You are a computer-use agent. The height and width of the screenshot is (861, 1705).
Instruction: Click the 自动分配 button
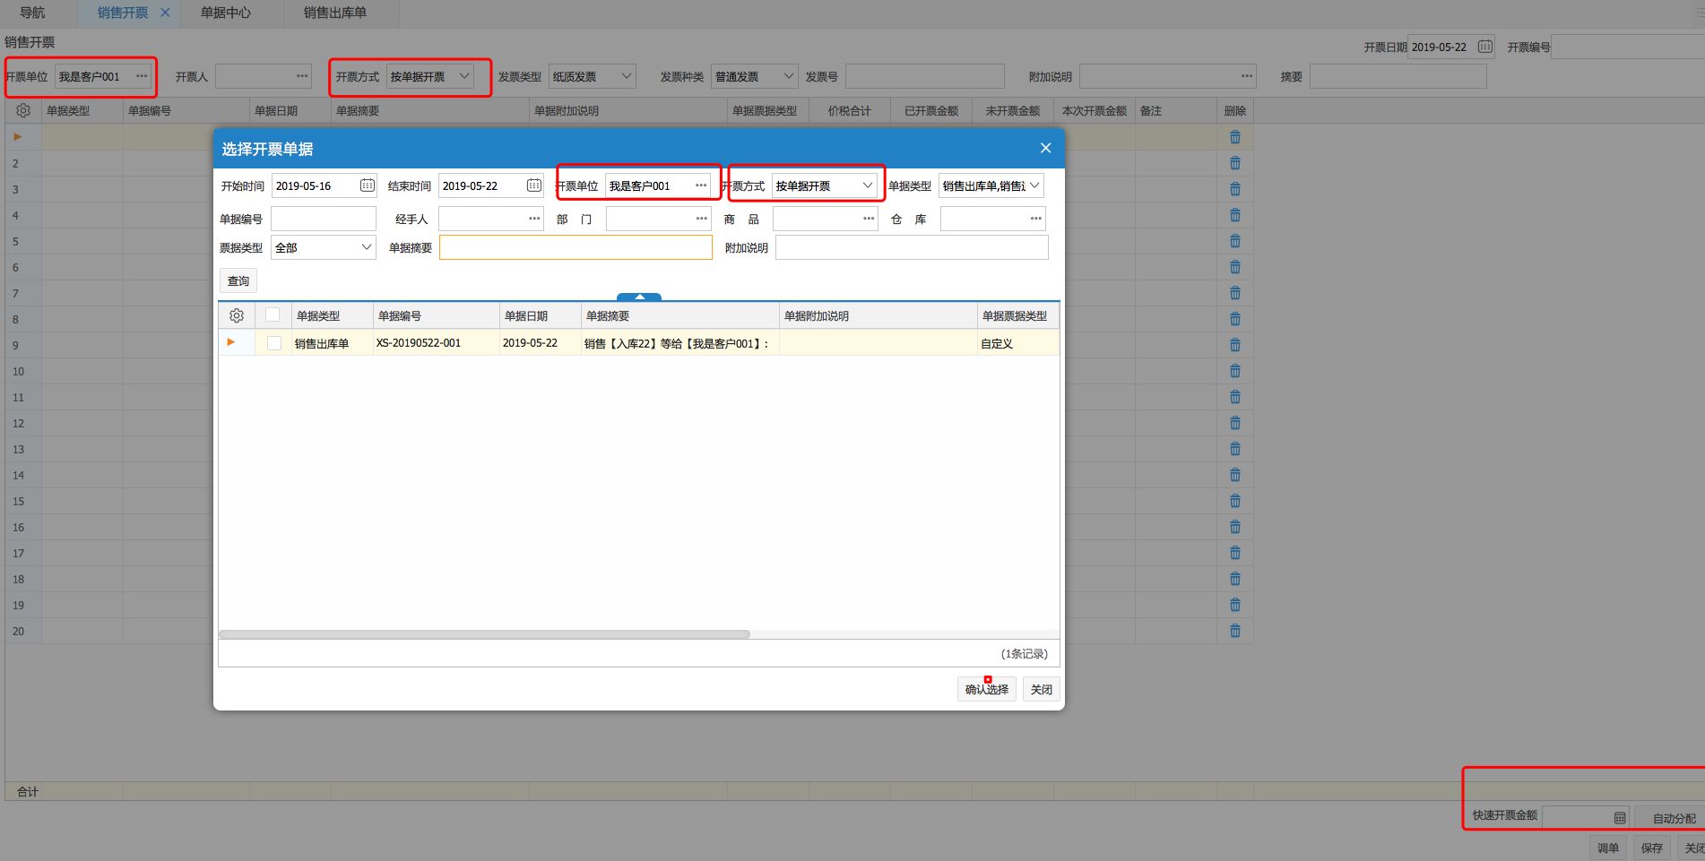click(1674, 818)
